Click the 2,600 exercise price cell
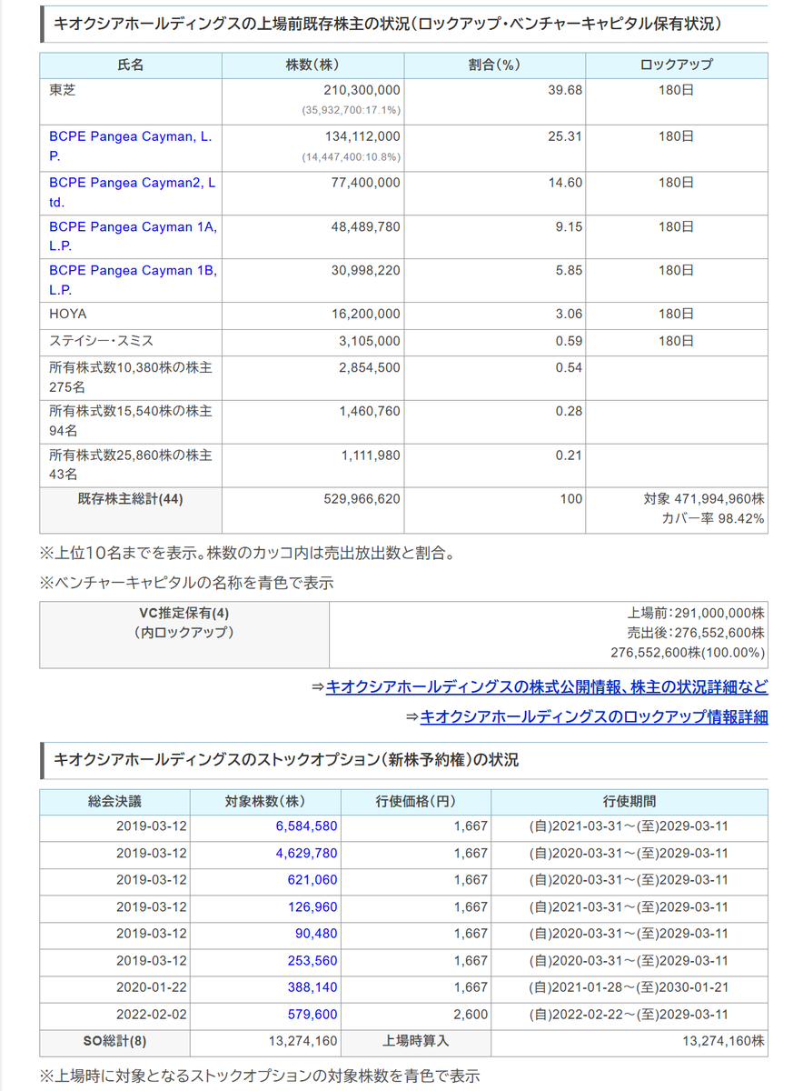This screenshot has height=1091, width=803. point(416,1015)
